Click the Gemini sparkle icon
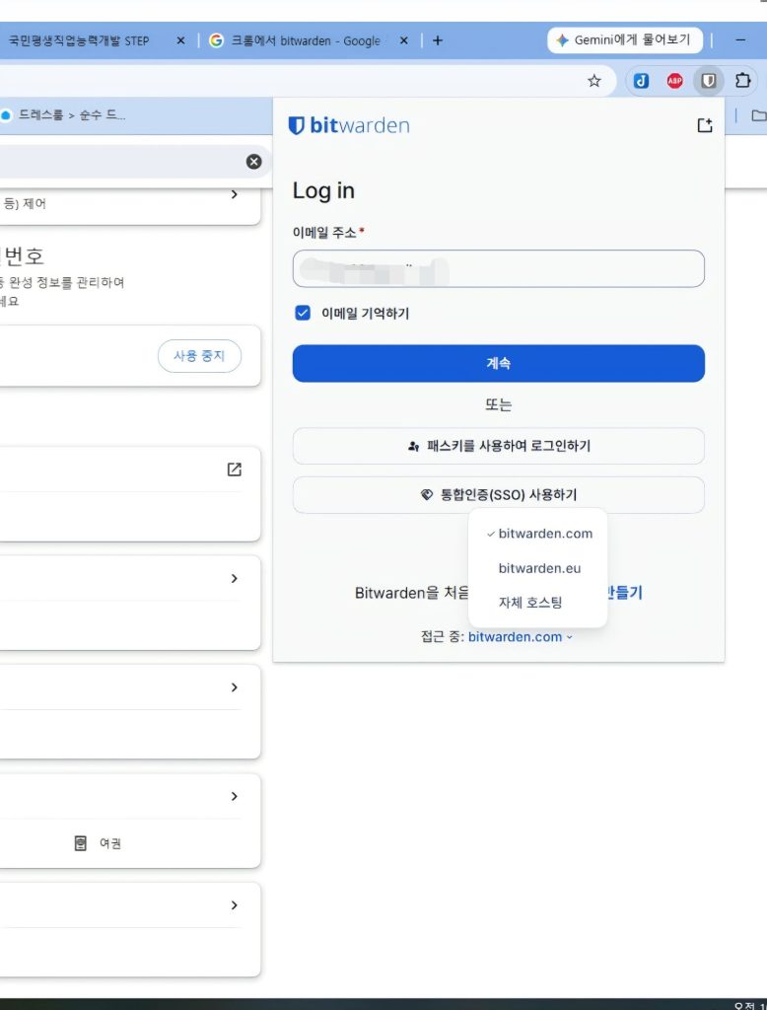 click(x=562, y=39)
